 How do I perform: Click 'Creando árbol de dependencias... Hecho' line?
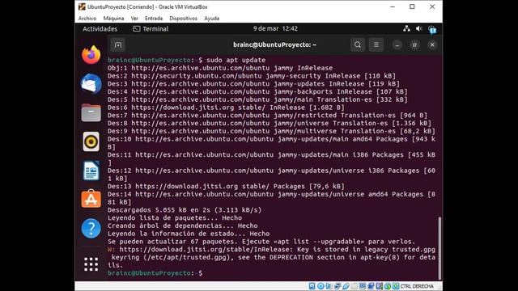[182, 226]
